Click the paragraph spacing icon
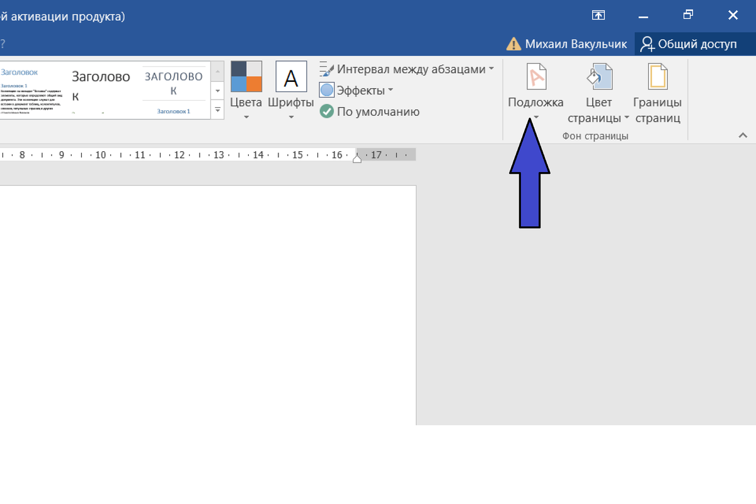 click(326, 69)
